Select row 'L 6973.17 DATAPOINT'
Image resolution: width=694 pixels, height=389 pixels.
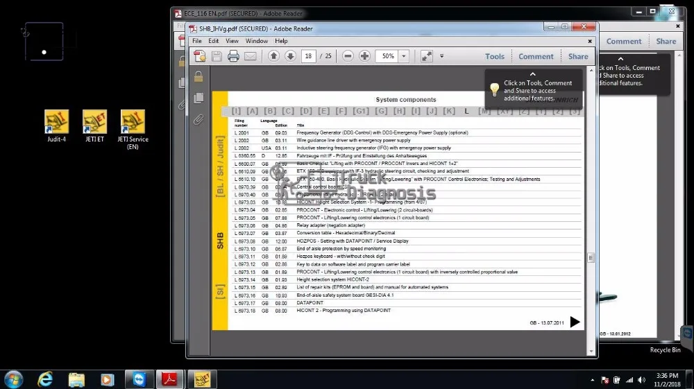[406, 303]
